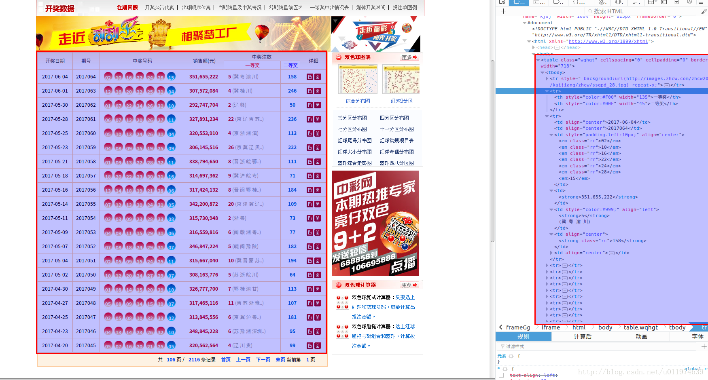This screenshot has width=708, height=380.
Task: Switch to the 计算后 (Computed) tab
Action: point(583,336)
